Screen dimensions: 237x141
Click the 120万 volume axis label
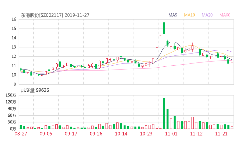(x=11, y=102)
